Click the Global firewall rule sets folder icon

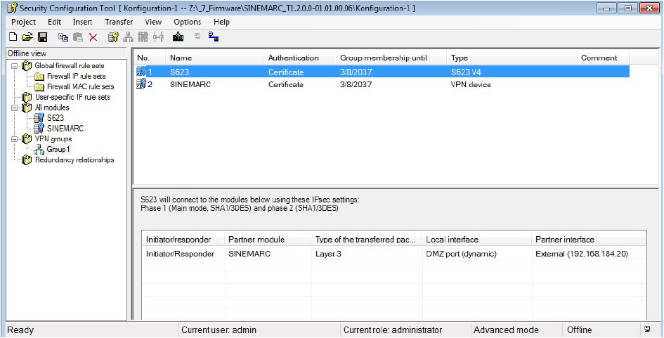27,66
